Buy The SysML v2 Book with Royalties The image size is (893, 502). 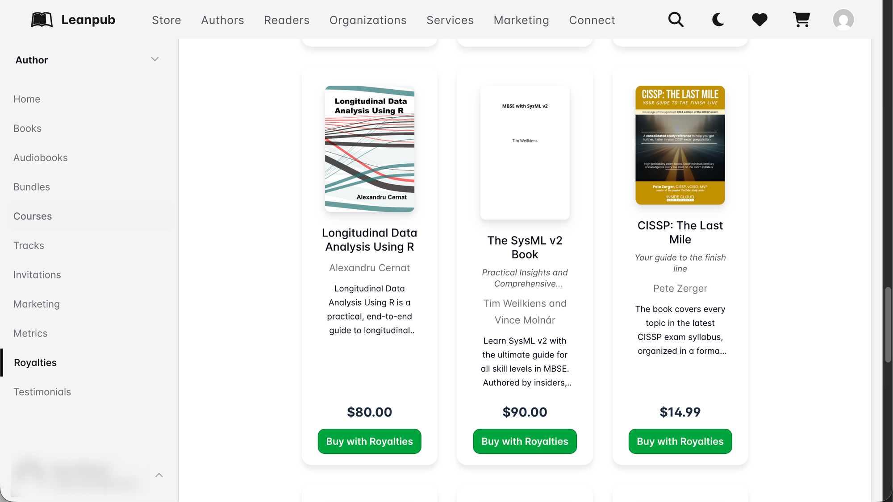525,441
